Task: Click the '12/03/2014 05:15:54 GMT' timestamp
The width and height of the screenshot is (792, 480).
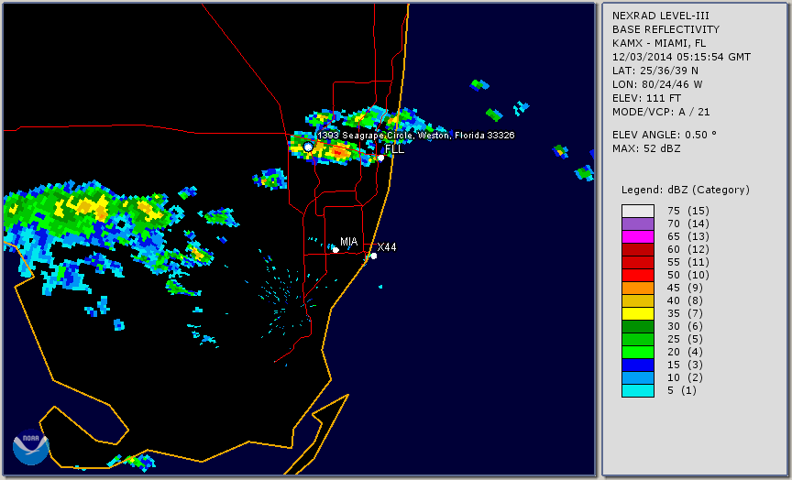Action: [681, 57]
